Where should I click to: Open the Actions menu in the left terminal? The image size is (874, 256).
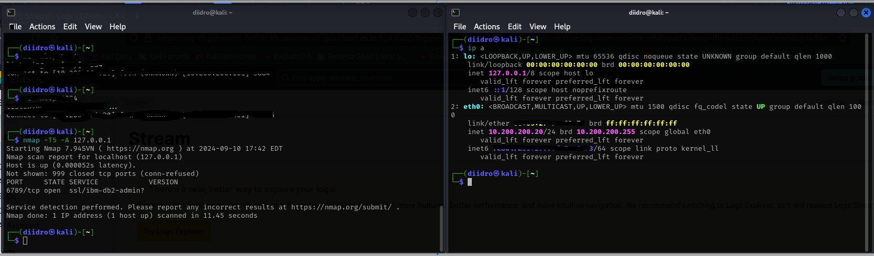click(x=42, y=27)
